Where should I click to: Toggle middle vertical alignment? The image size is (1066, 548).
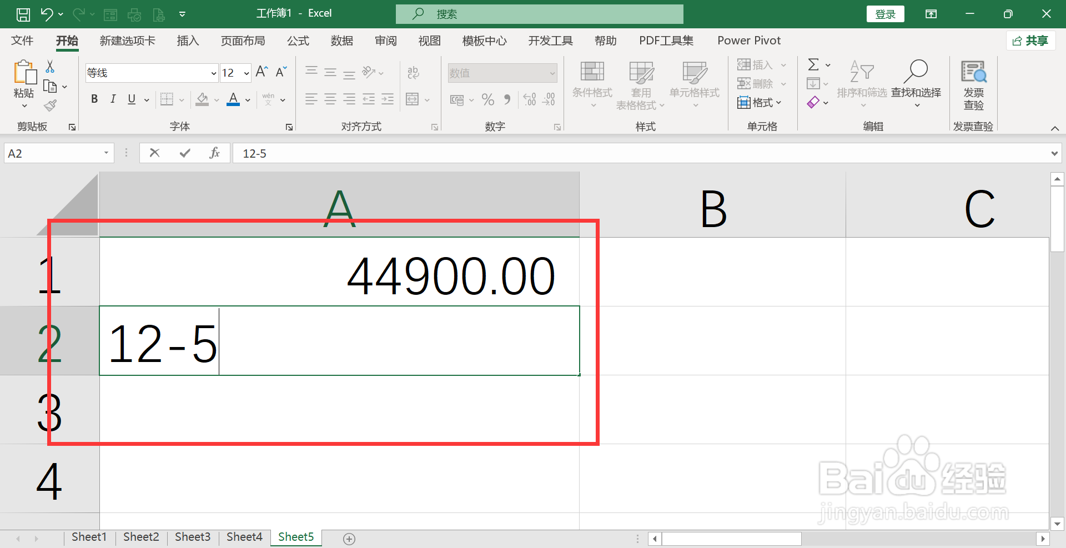330,72
